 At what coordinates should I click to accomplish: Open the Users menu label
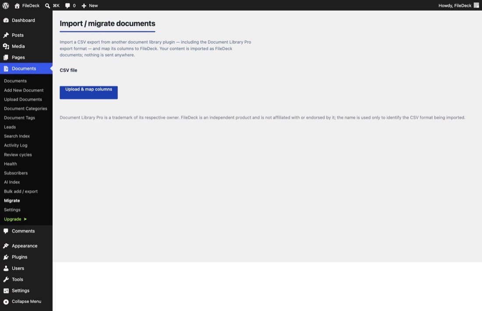pyautogui.click(x=18, y=268)
